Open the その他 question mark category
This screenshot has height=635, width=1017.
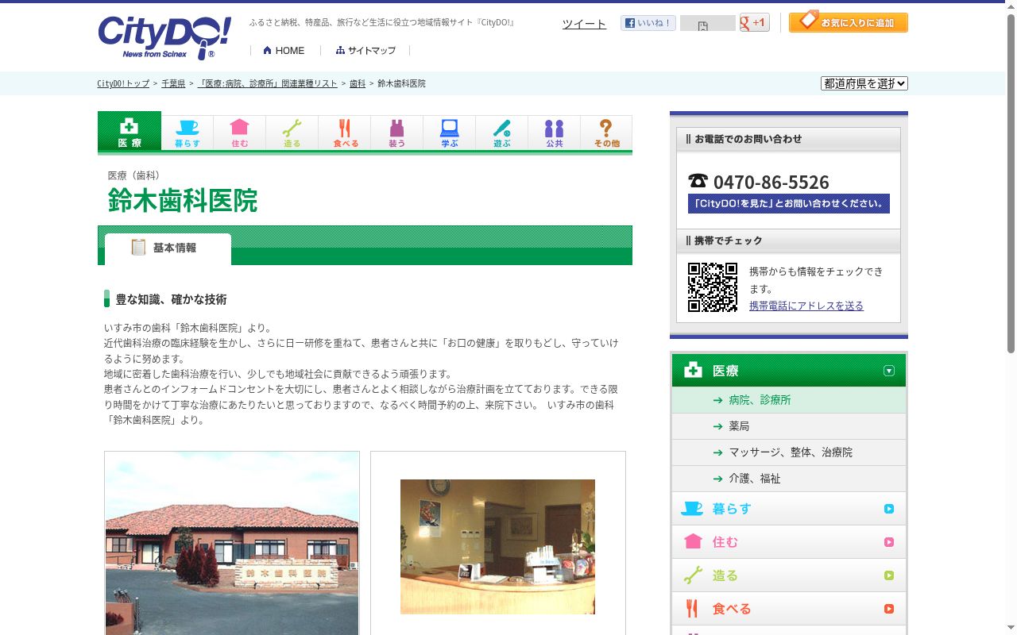606,133
